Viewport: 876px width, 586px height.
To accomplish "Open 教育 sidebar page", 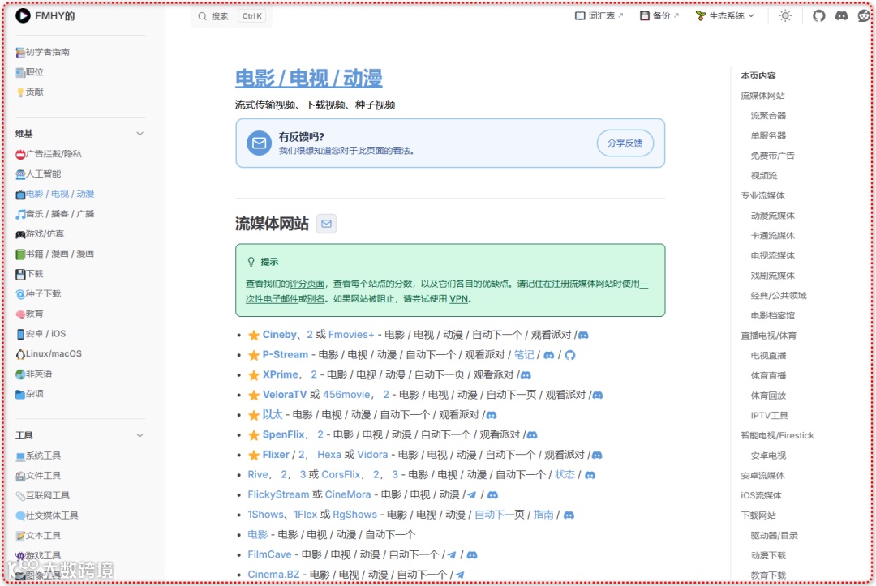I will click(30, 314).
